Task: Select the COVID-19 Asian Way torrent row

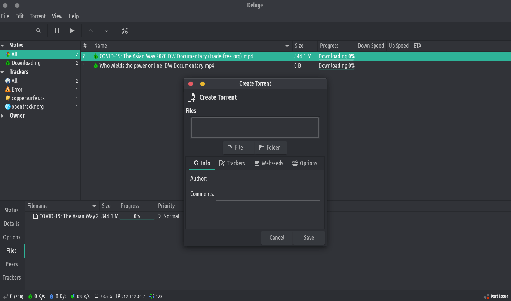Action: point(296,56)
